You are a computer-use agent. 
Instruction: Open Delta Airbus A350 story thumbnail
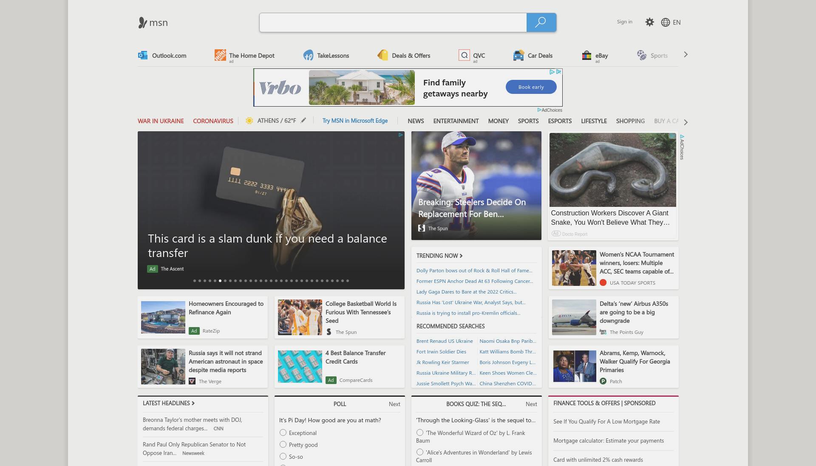point(574,317)
